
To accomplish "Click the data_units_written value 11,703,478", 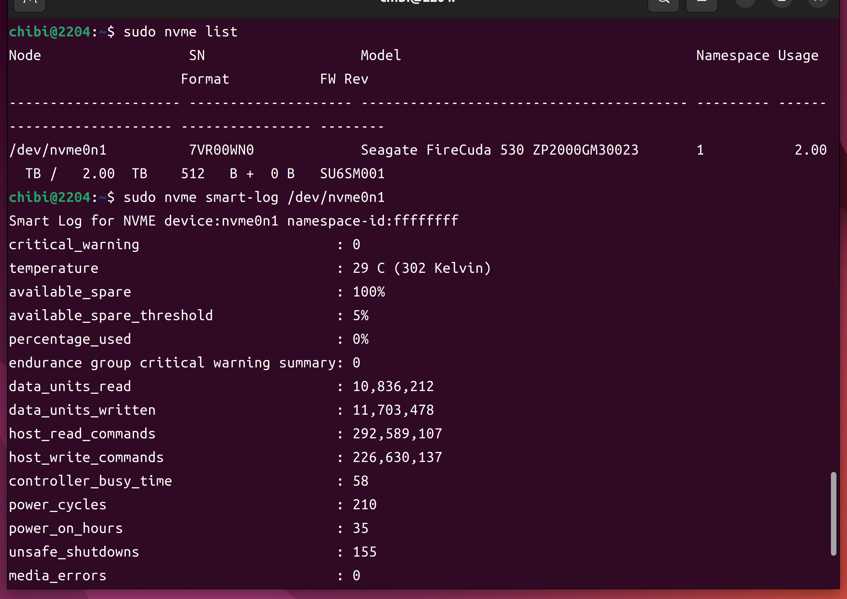I will coord(393,410).
